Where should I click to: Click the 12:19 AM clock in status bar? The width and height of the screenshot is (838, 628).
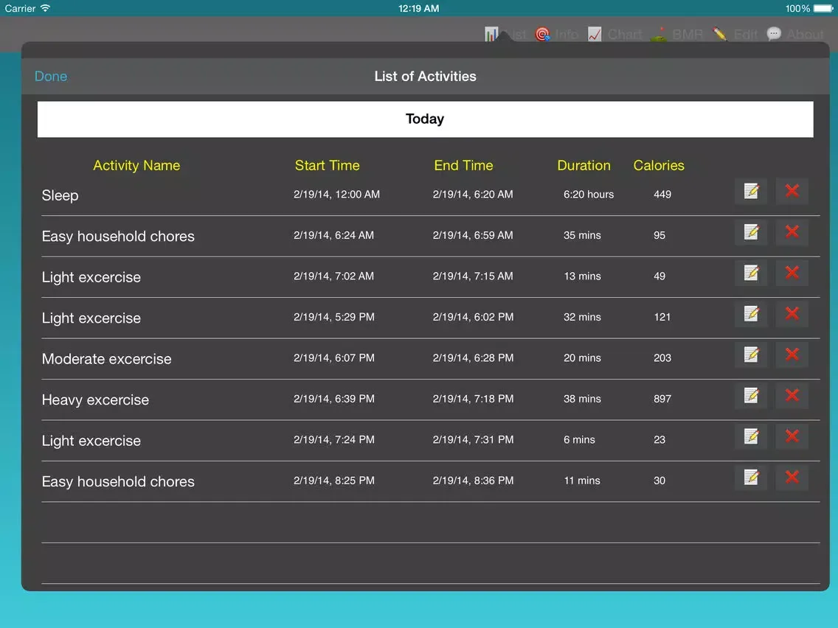coord(418,9)
